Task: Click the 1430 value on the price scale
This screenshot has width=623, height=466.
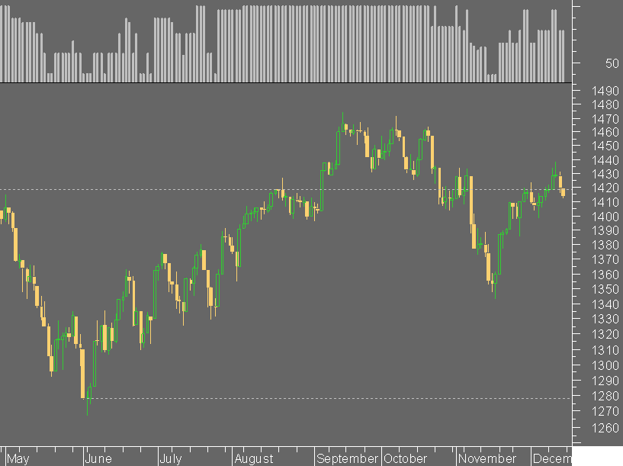Action: (x=605, y=174)
